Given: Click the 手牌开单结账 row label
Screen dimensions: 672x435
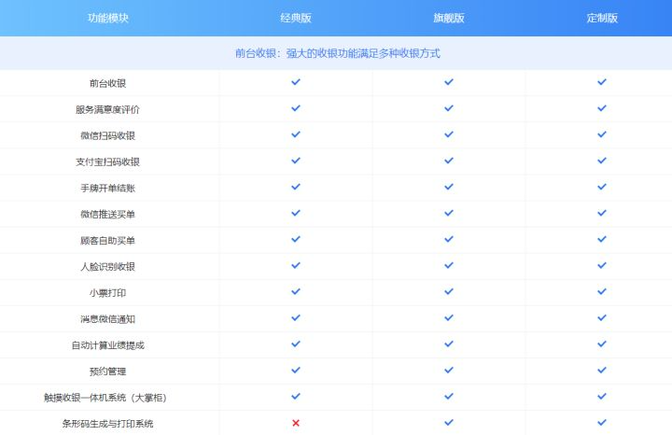Looking at the screenshot, I should coord(107,189).
